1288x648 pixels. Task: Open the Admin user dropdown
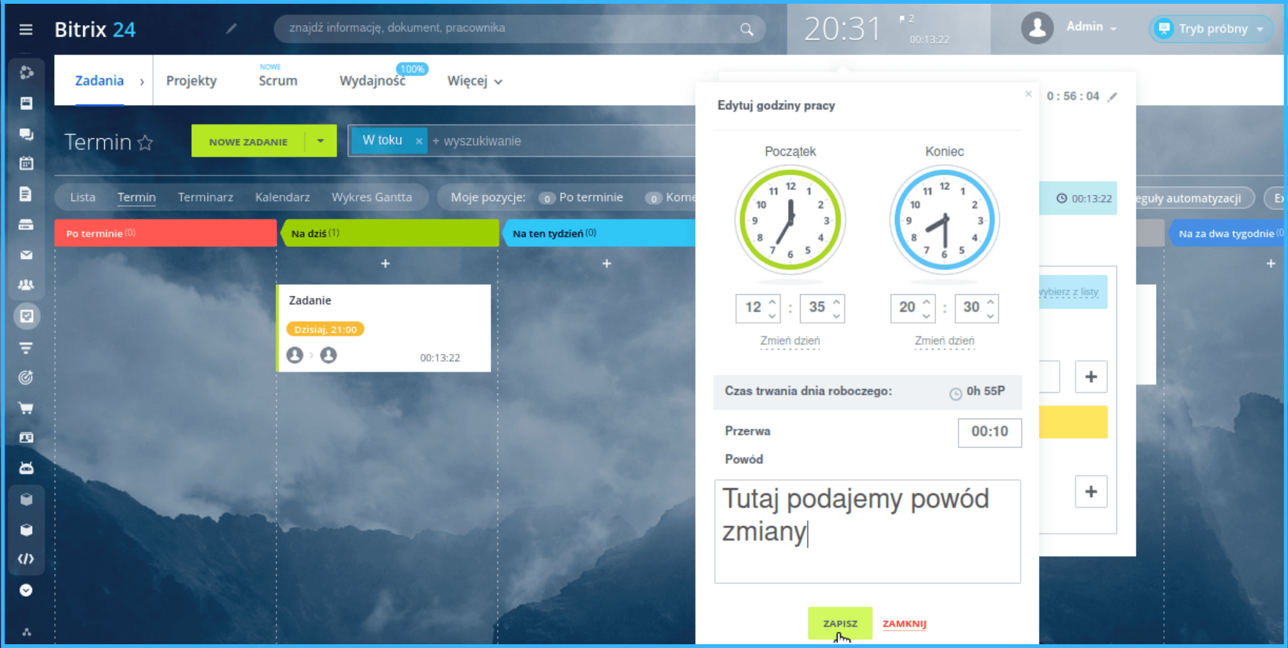(x=1092, y=28)
